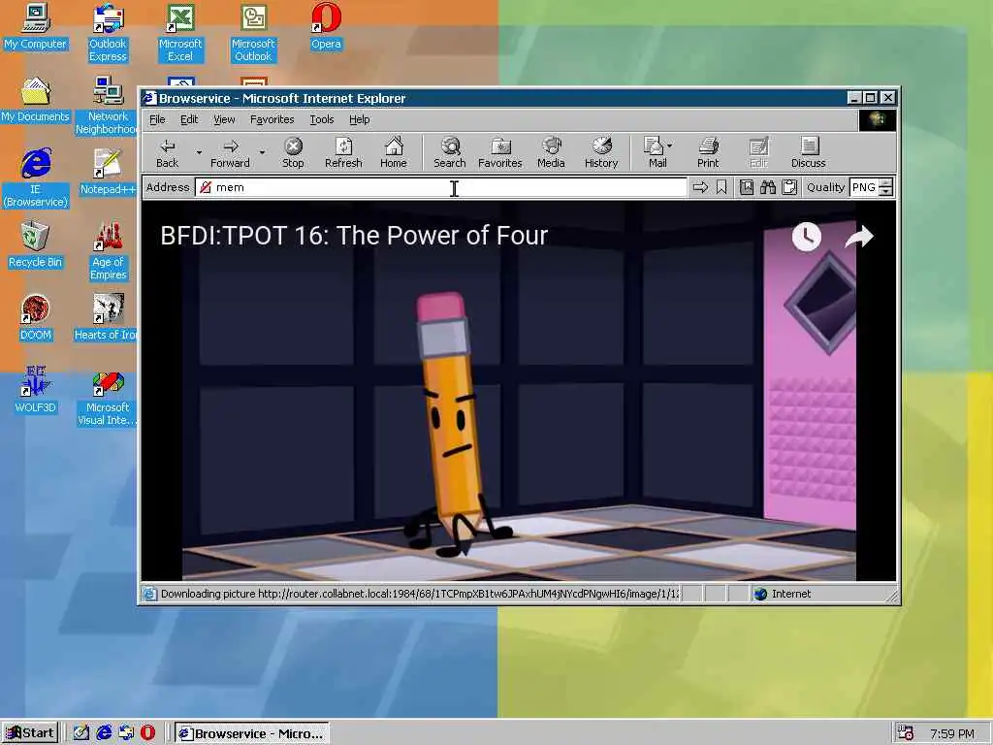993x745 pixels.
Task: Click the Opera quick launch icon
Action: 147,733
